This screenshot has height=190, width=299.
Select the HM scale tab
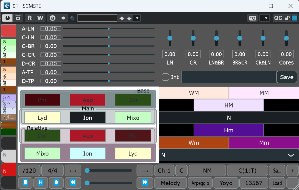[x=229, y=105]
